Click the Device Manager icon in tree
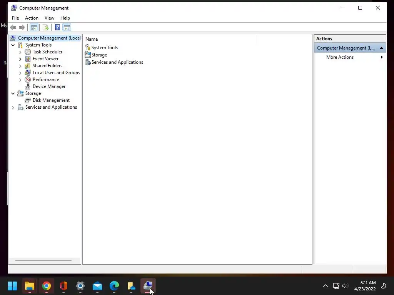Image resolution: width=394 pixels, height=295 pixels. pos(28,86)
